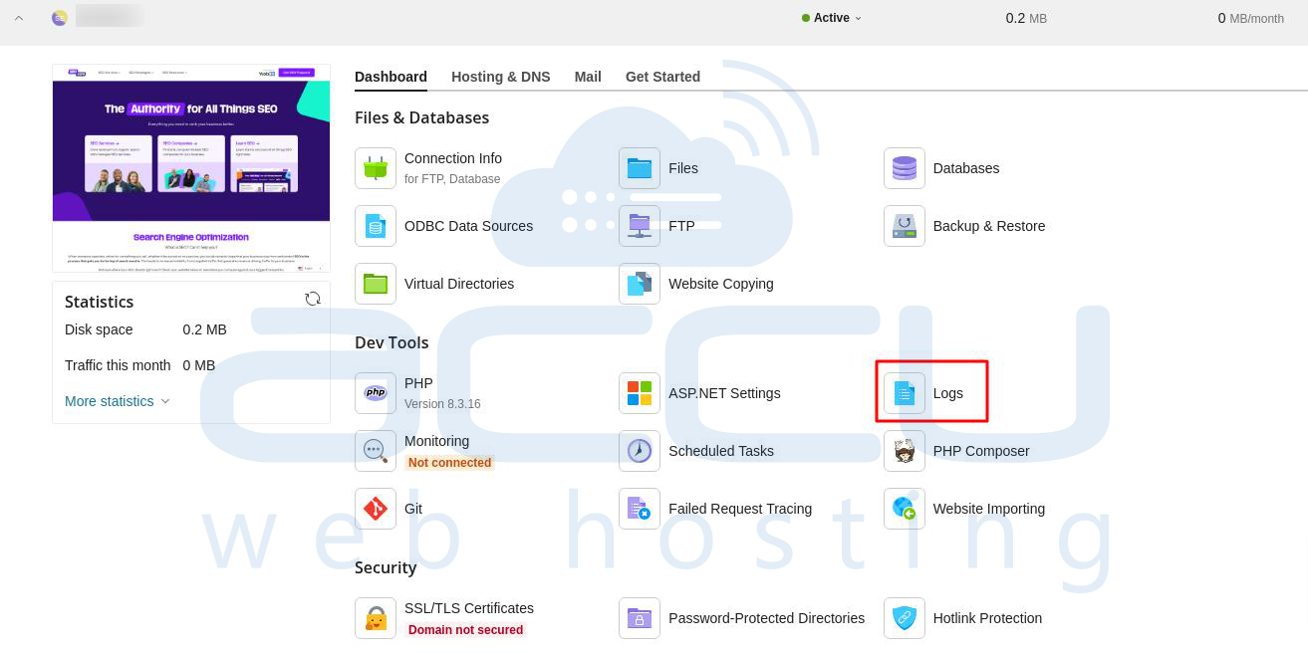
Task: Open the Monitoring text link
Action: coord(436,441)
